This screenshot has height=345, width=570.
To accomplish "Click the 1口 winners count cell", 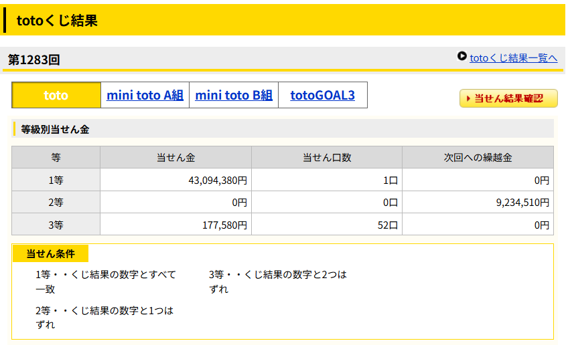I will pyautogui.click(x=326, y=180).
